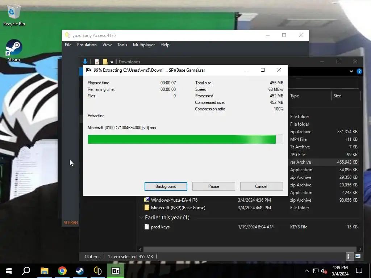Click the Minecraft (NSP)(Base Game) folder icon
Viewport: 371px width, 278px height.
(147, 207)
